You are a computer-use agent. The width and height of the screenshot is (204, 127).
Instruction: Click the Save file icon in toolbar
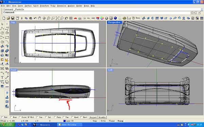coord(13,18)
